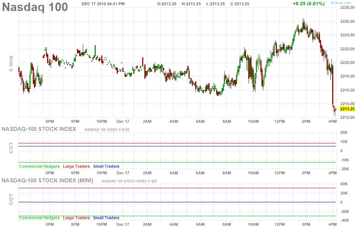Click the -20K label on MINI COT axis

345,212
